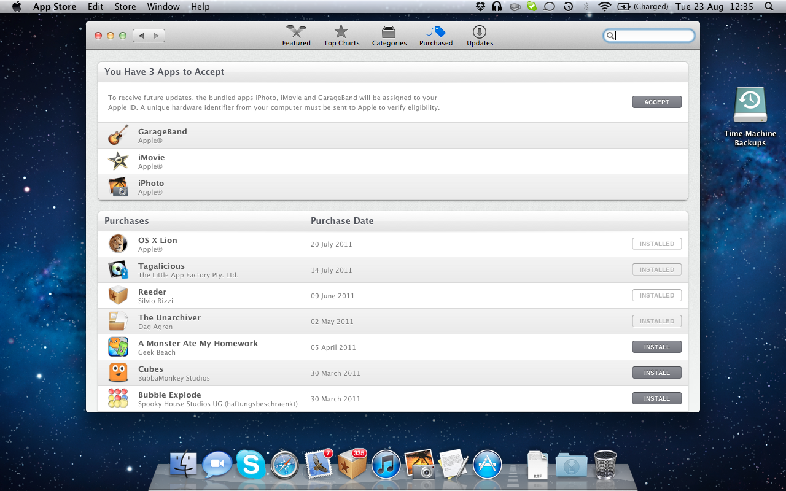786x491 pixels.
Task: Focus the App Store search field
Action: (x=649, y=36)
